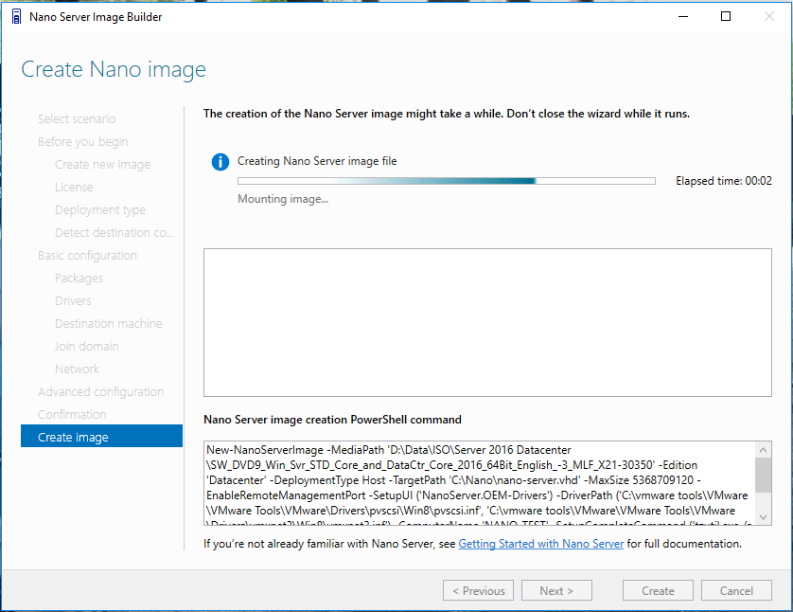Open the Select scenario wizard step

(77, 119)
